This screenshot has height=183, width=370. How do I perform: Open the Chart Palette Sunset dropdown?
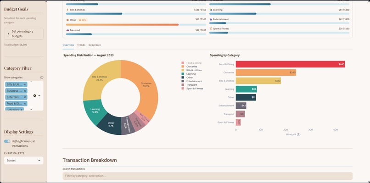23,161
